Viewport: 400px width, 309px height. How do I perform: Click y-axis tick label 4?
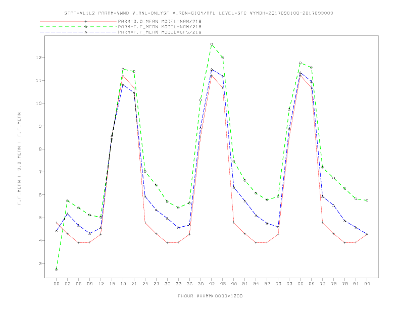[x=40, y=240]
